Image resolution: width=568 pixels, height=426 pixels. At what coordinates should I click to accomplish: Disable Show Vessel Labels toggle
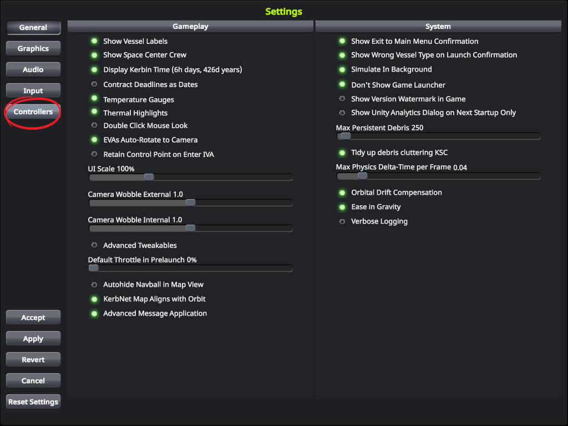pos(94,41)
